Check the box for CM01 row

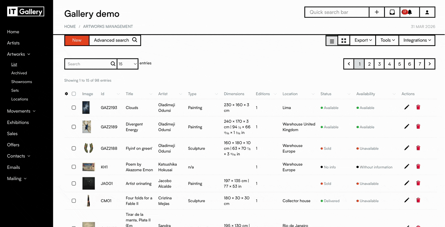tap(74, 201)
